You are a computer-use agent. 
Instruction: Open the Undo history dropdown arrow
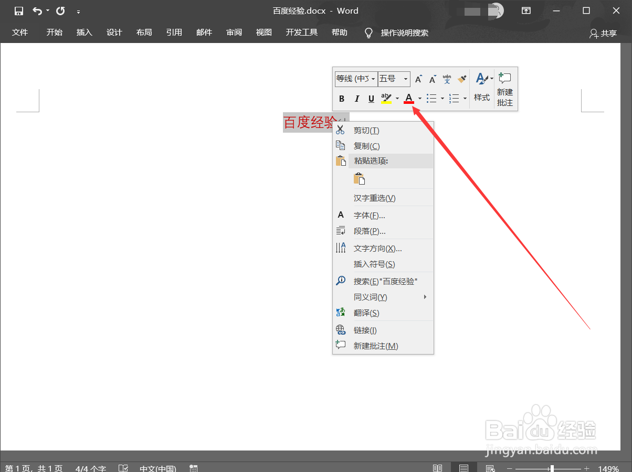pos(48,11)
